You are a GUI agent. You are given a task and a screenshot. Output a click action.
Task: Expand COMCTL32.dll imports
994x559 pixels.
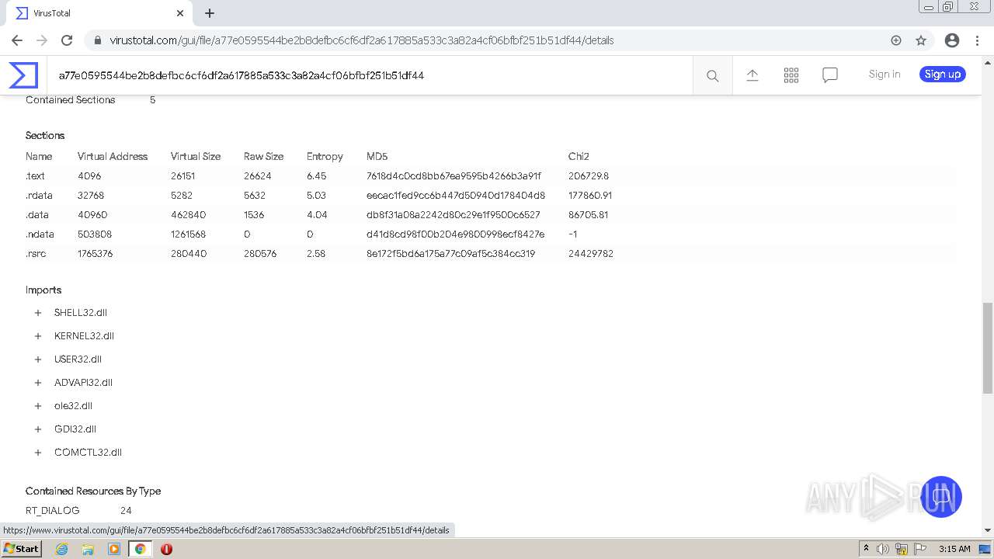(x=38, y=453)
